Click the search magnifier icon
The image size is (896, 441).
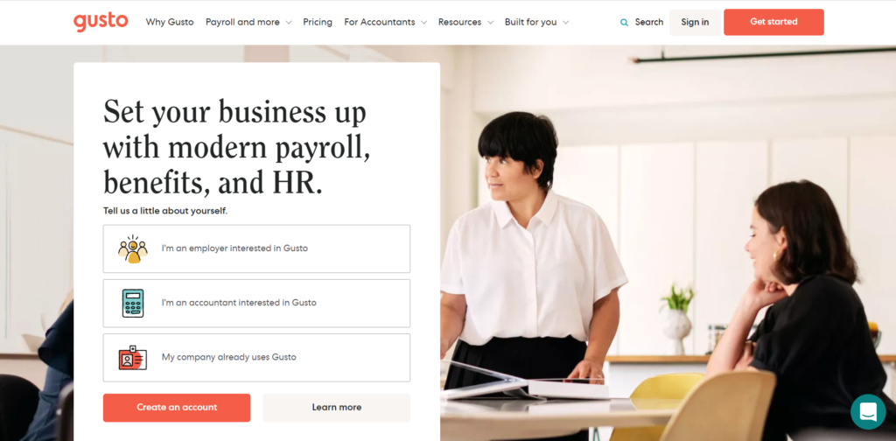coord(624,22)
